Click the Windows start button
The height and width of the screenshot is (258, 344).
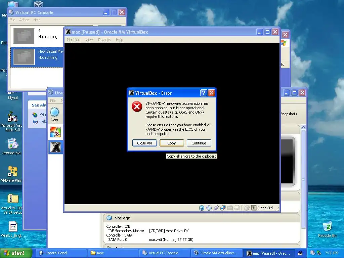point(16,253)
